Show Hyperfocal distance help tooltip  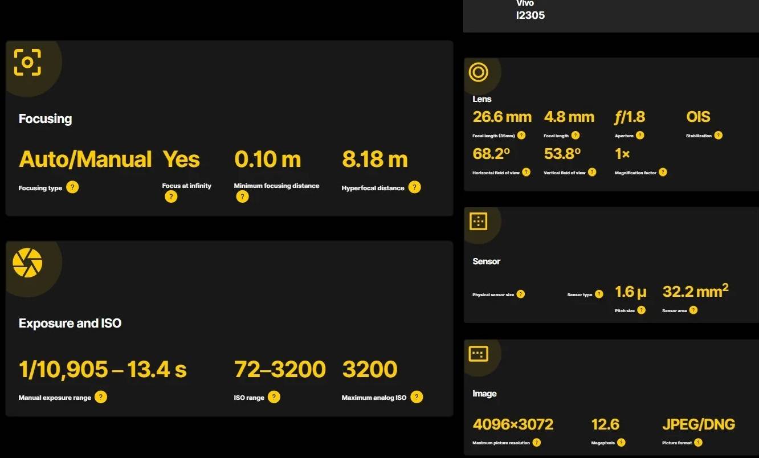point(414,187)
